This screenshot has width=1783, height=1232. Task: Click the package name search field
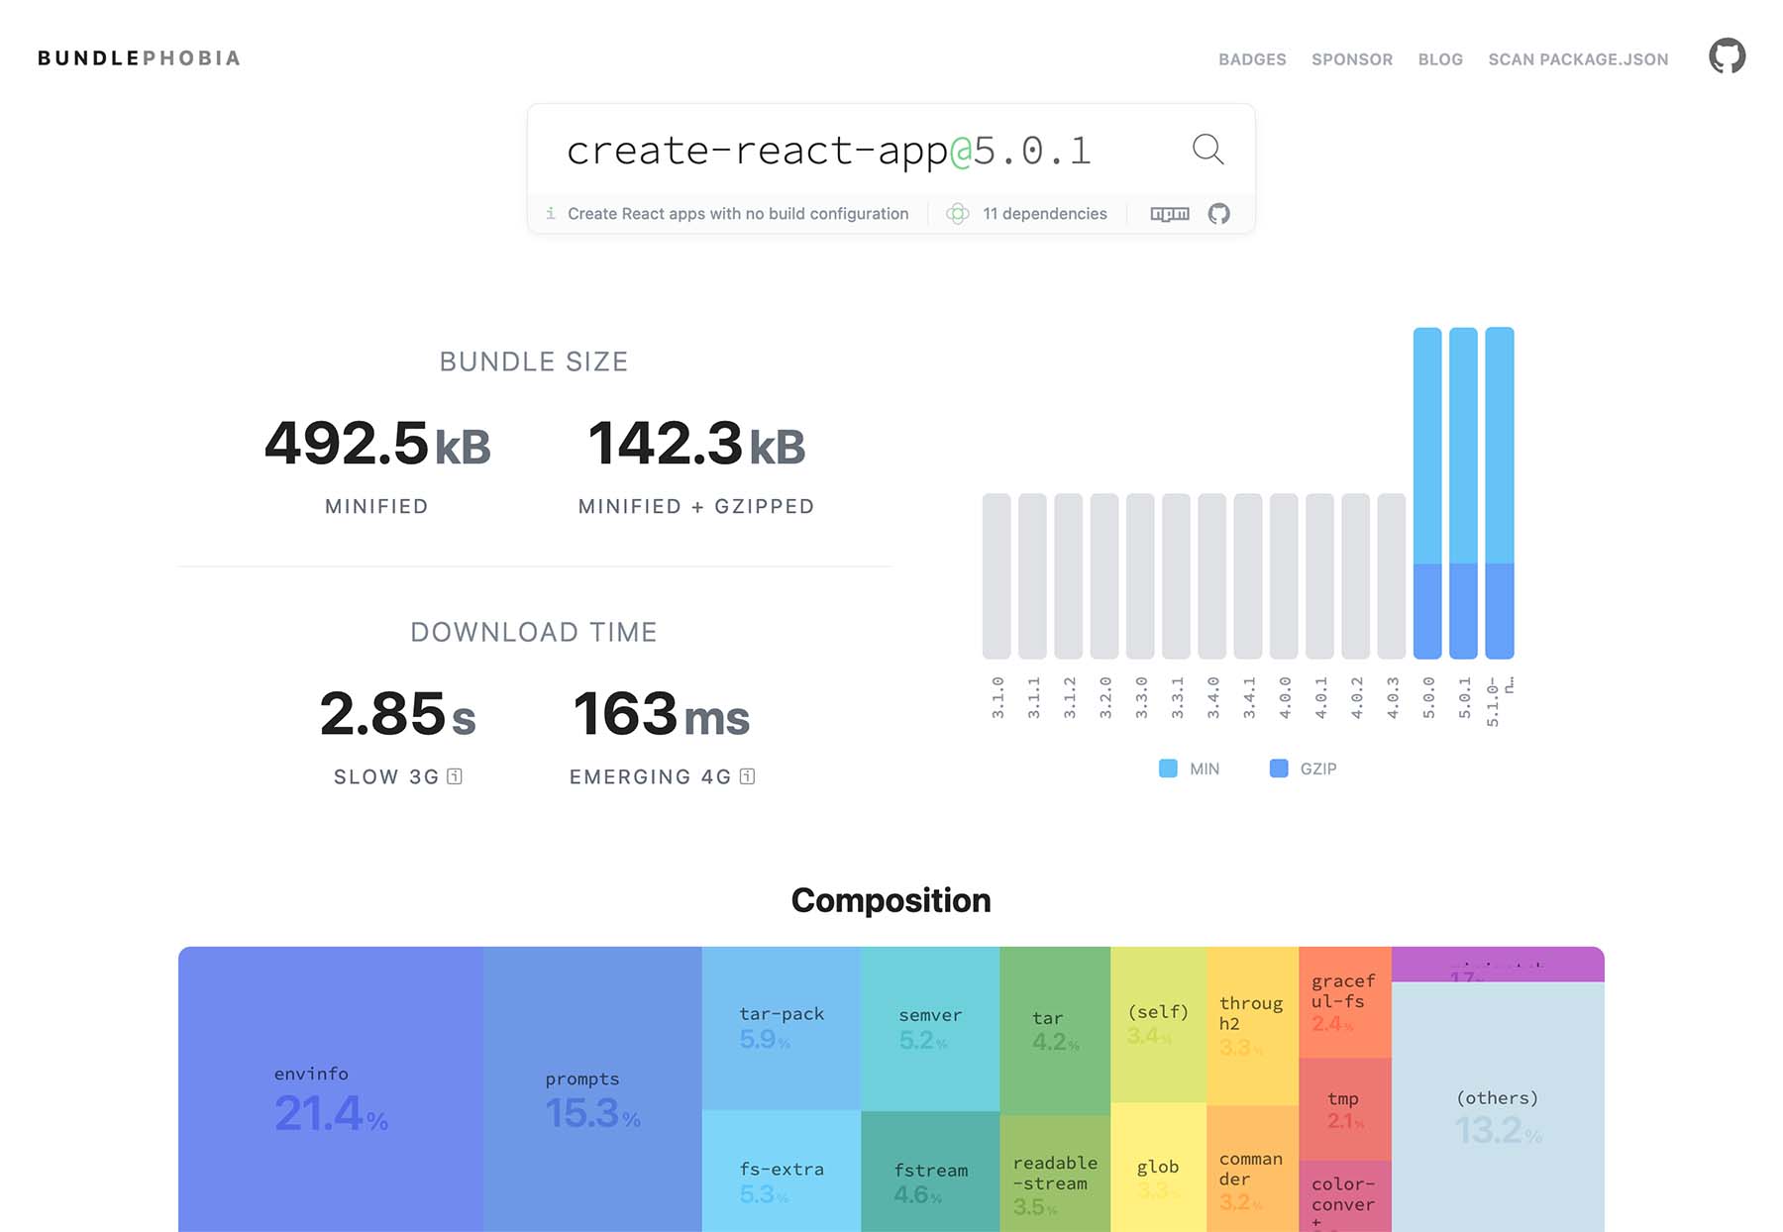point(862,151)
